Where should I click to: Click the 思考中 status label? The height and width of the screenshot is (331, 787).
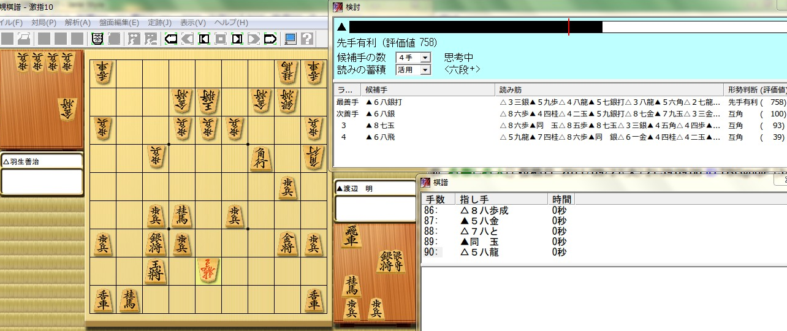458,58
